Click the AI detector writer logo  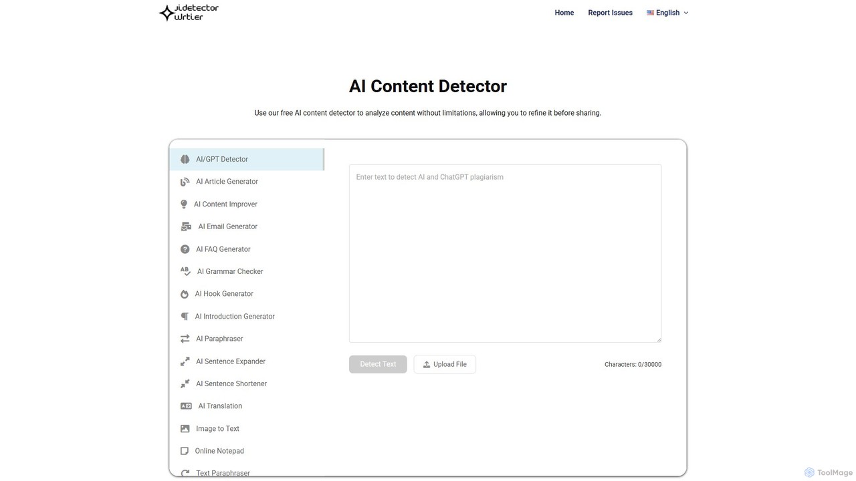pos(189,12)
